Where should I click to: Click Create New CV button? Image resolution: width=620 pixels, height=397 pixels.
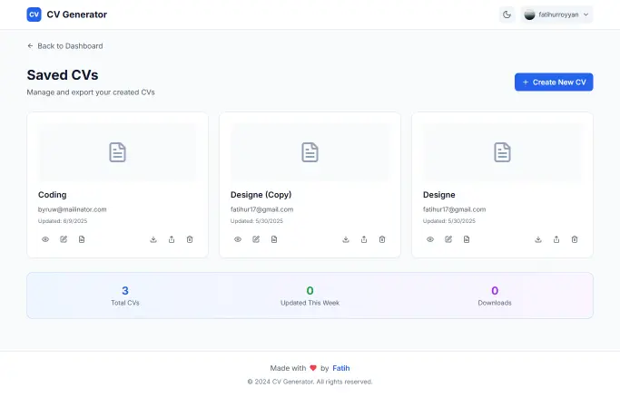tap(554, 82)
